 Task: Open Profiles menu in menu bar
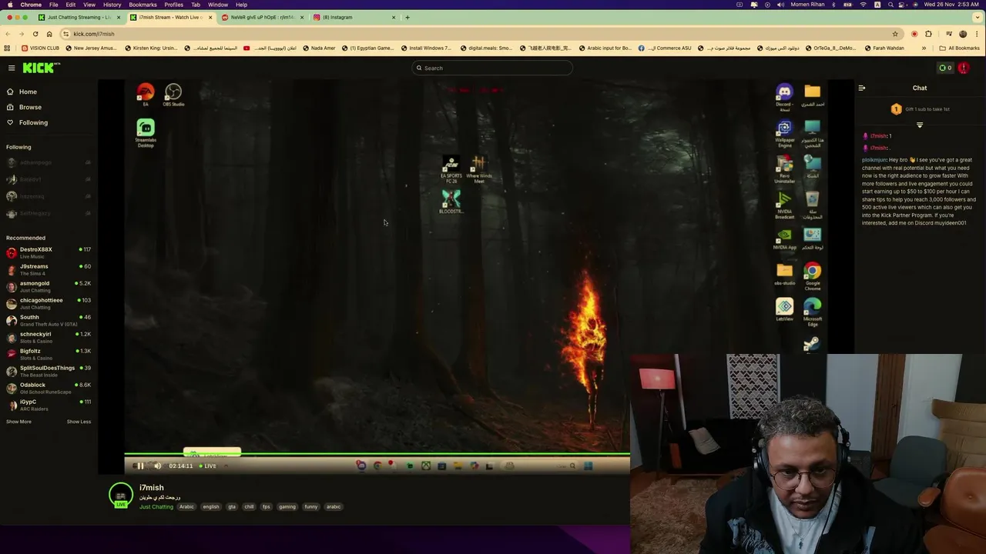point(174,5)
